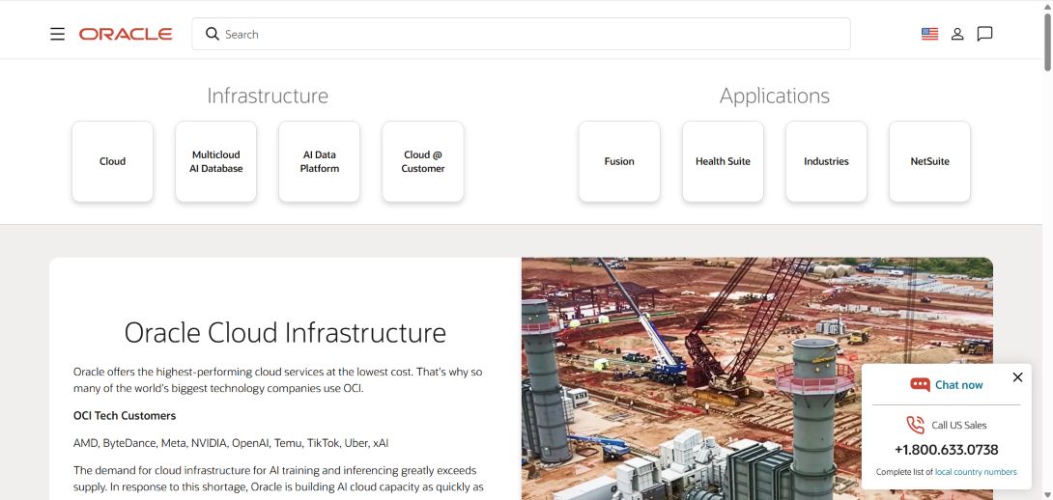
Task: Open the US flag country selector
Action: tap(929, 34)
